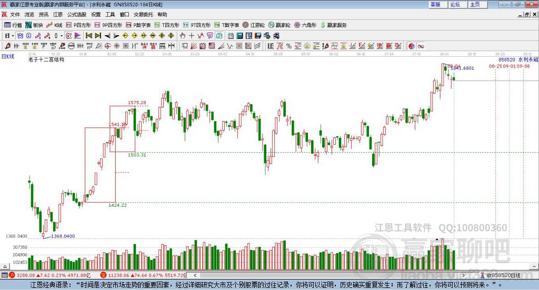Select the rectangle drawing tool
This screenshot has height=290, width=539.
(x=185, y=46)
